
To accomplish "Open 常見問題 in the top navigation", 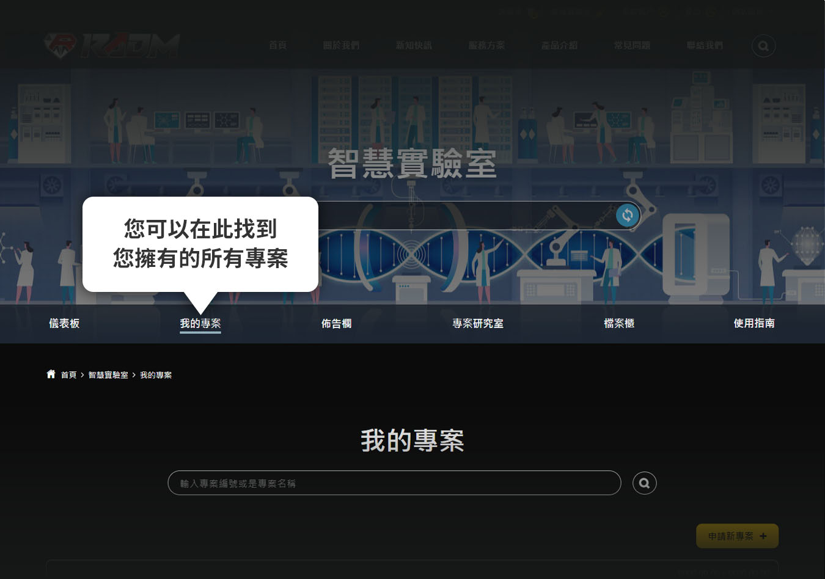I will tap(632, 45).
